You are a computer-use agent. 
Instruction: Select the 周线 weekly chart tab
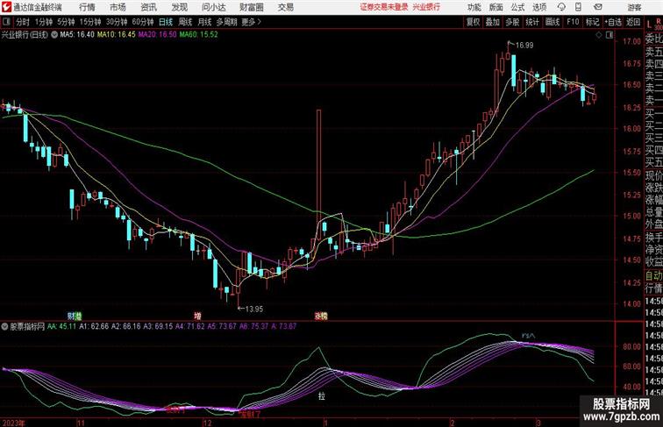(185, 22)
